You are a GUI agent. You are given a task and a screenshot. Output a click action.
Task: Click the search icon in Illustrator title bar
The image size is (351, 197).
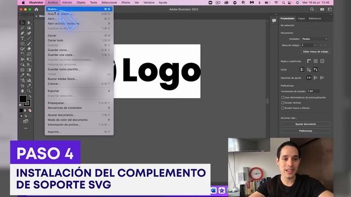(x=312, y=9)
